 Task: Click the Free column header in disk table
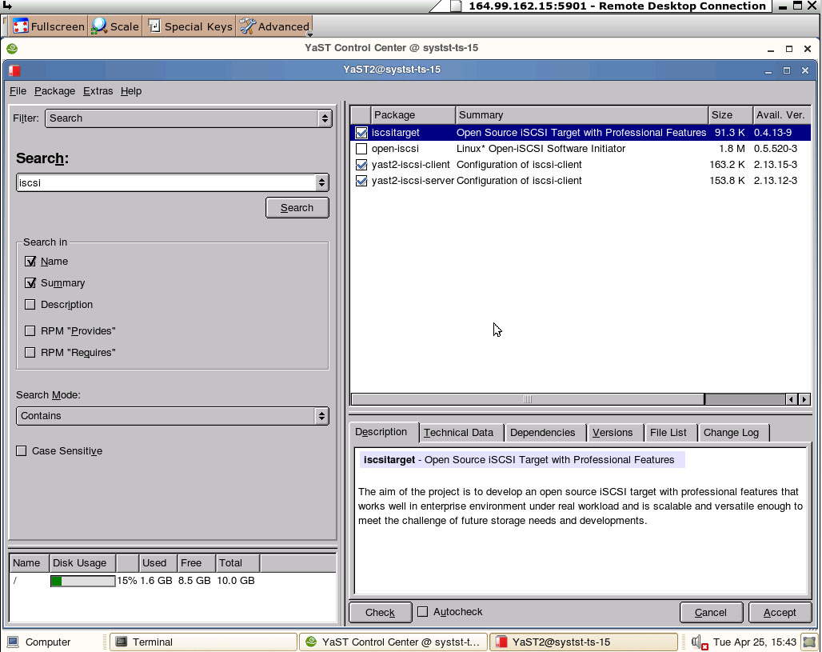(197, 563)
